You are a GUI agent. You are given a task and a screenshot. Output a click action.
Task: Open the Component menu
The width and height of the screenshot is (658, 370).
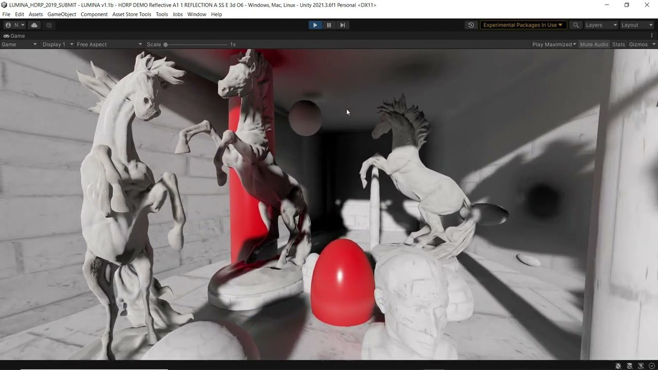[94, 14]
